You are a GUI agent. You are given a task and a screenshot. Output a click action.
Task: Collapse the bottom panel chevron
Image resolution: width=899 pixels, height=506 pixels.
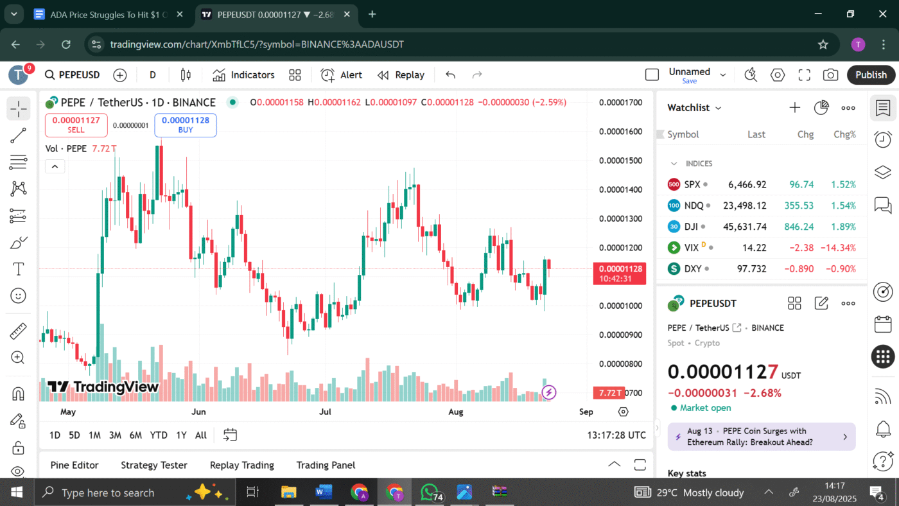click(615, 465)
